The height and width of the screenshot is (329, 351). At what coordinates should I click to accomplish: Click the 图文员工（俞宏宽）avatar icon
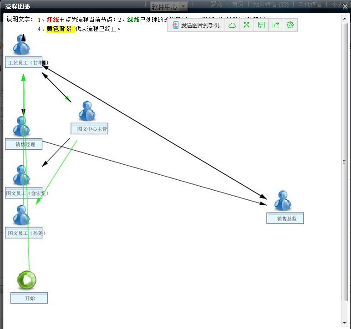pyautogui.click(x=21, y=176)
